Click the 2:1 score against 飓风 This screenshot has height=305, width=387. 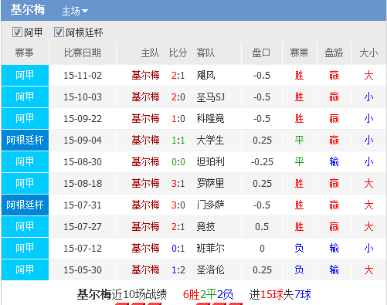(x=178, y=76)
